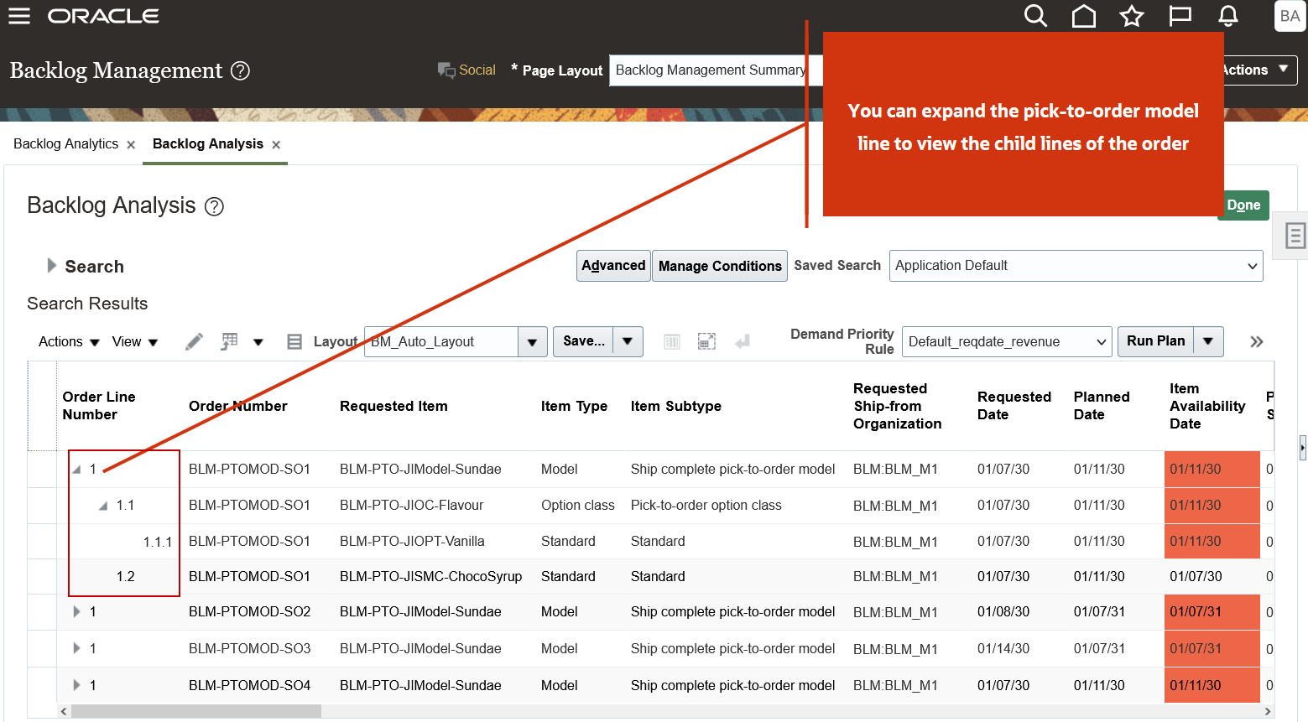The width and height of the screenshot is (1308, 722).
Task: Click the pencil edit icon
Action: tap(194, 341)
